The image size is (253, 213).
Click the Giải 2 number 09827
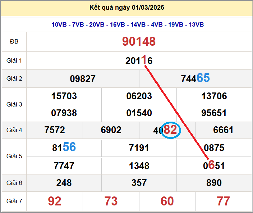(83, 79)
